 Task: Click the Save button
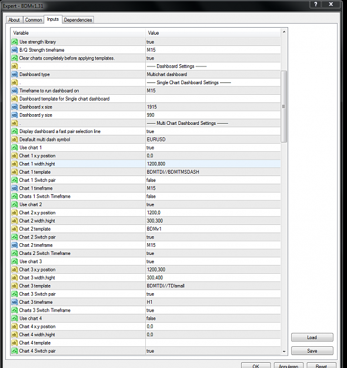[x=312, y=351]
